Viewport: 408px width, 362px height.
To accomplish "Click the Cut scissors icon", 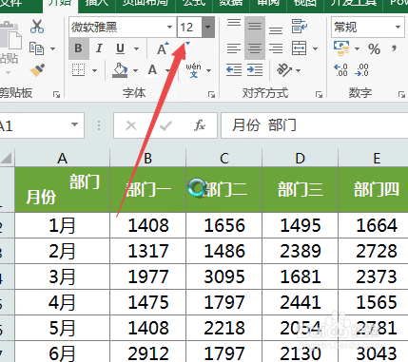I will pyautogui.click(x=37, y=27).
